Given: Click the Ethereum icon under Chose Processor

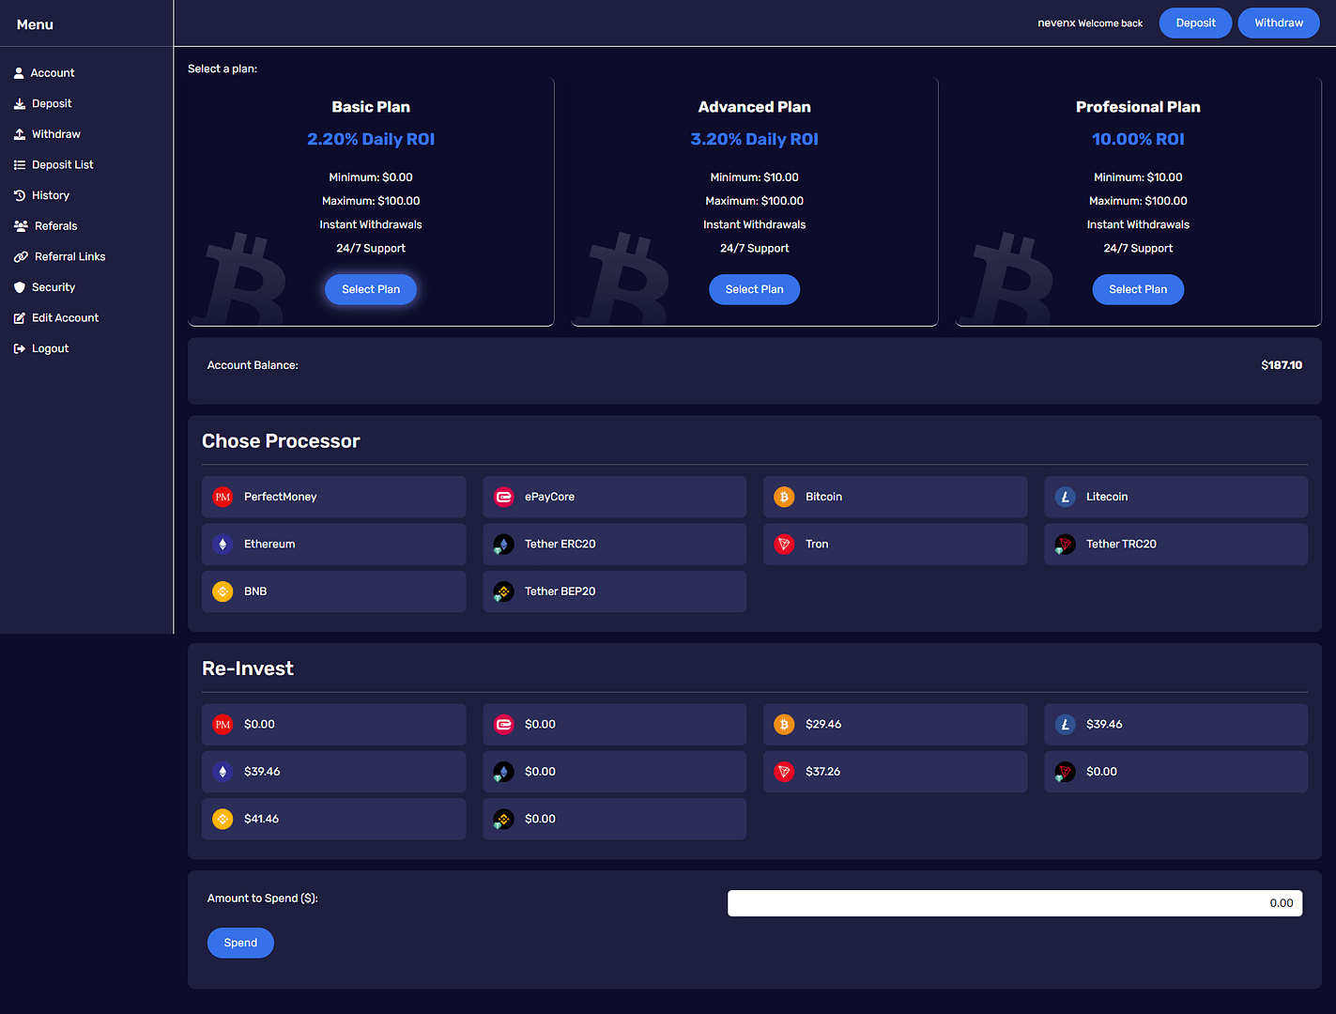Looking at the screenshot, I should coord(223,544).
